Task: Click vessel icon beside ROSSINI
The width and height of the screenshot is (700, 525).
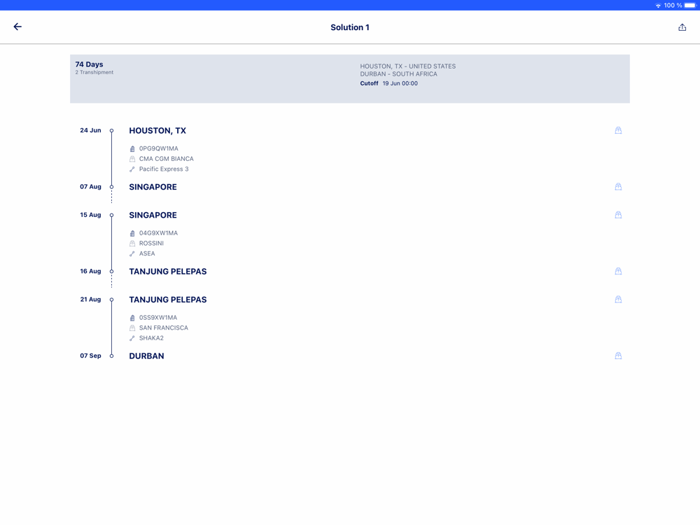Action: click(132, 244)
